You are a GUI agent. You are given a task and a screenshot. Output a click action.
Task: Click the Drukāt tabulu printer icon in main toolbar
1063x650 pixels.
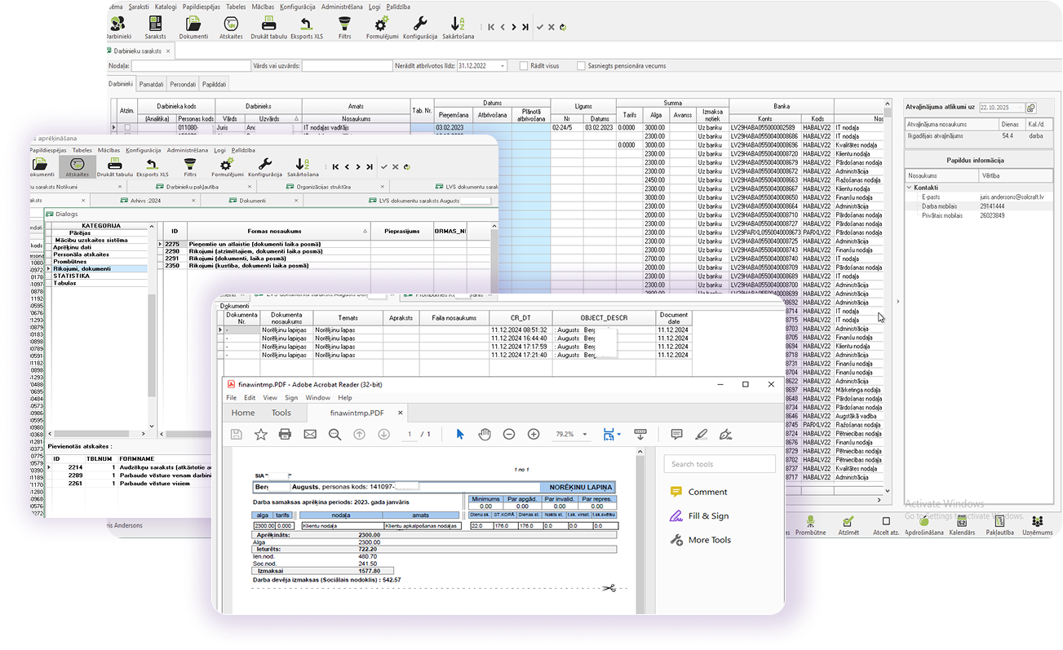click(269, 27)
